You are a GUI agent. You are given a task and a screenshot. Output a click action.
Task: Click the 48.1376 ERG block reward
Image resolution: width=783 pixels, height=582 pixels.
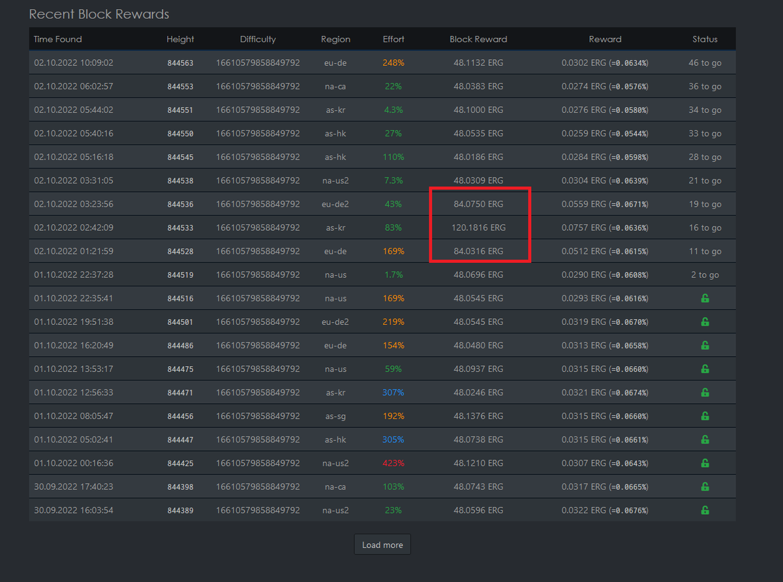(x=478, y=416)
